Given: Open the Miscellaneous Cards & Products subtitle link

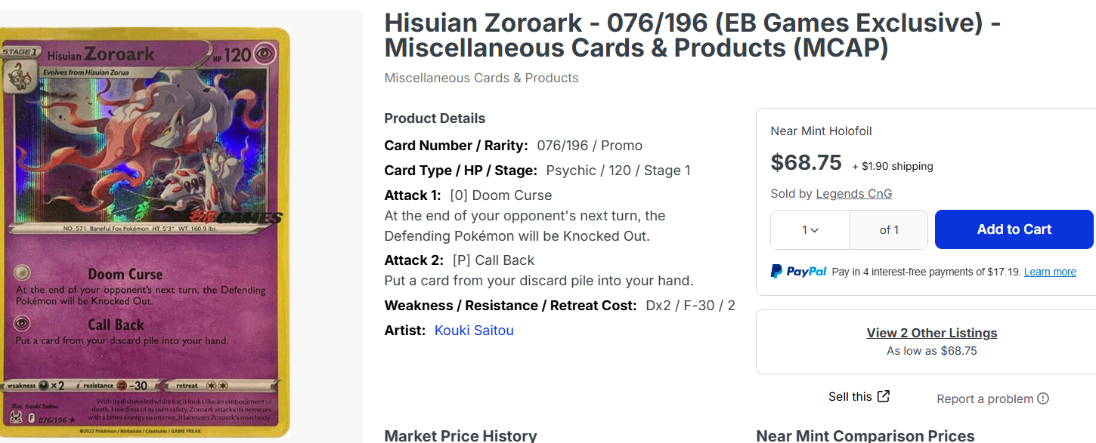Looking at the screenshot, I should click(x=481, y=78).
